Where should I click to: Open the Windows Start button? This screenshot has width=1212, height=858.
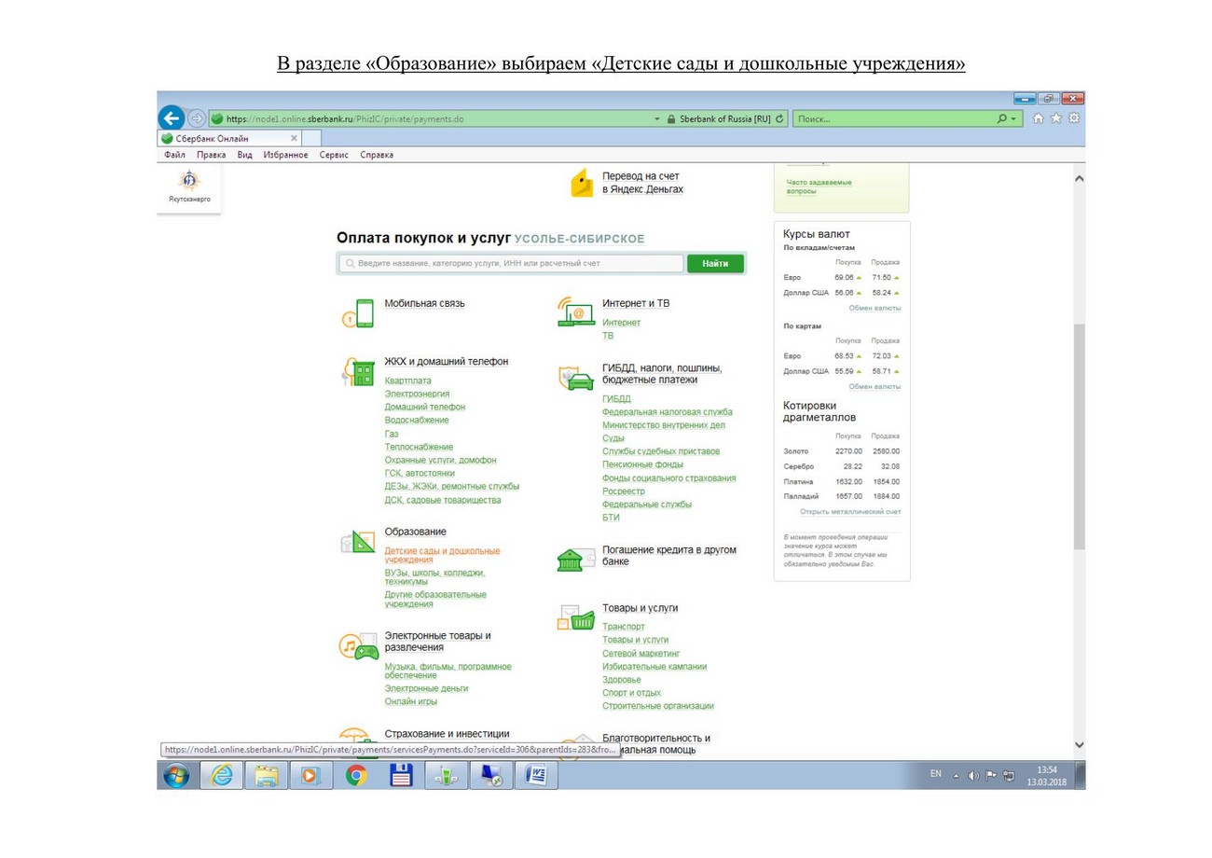[176, 775]
